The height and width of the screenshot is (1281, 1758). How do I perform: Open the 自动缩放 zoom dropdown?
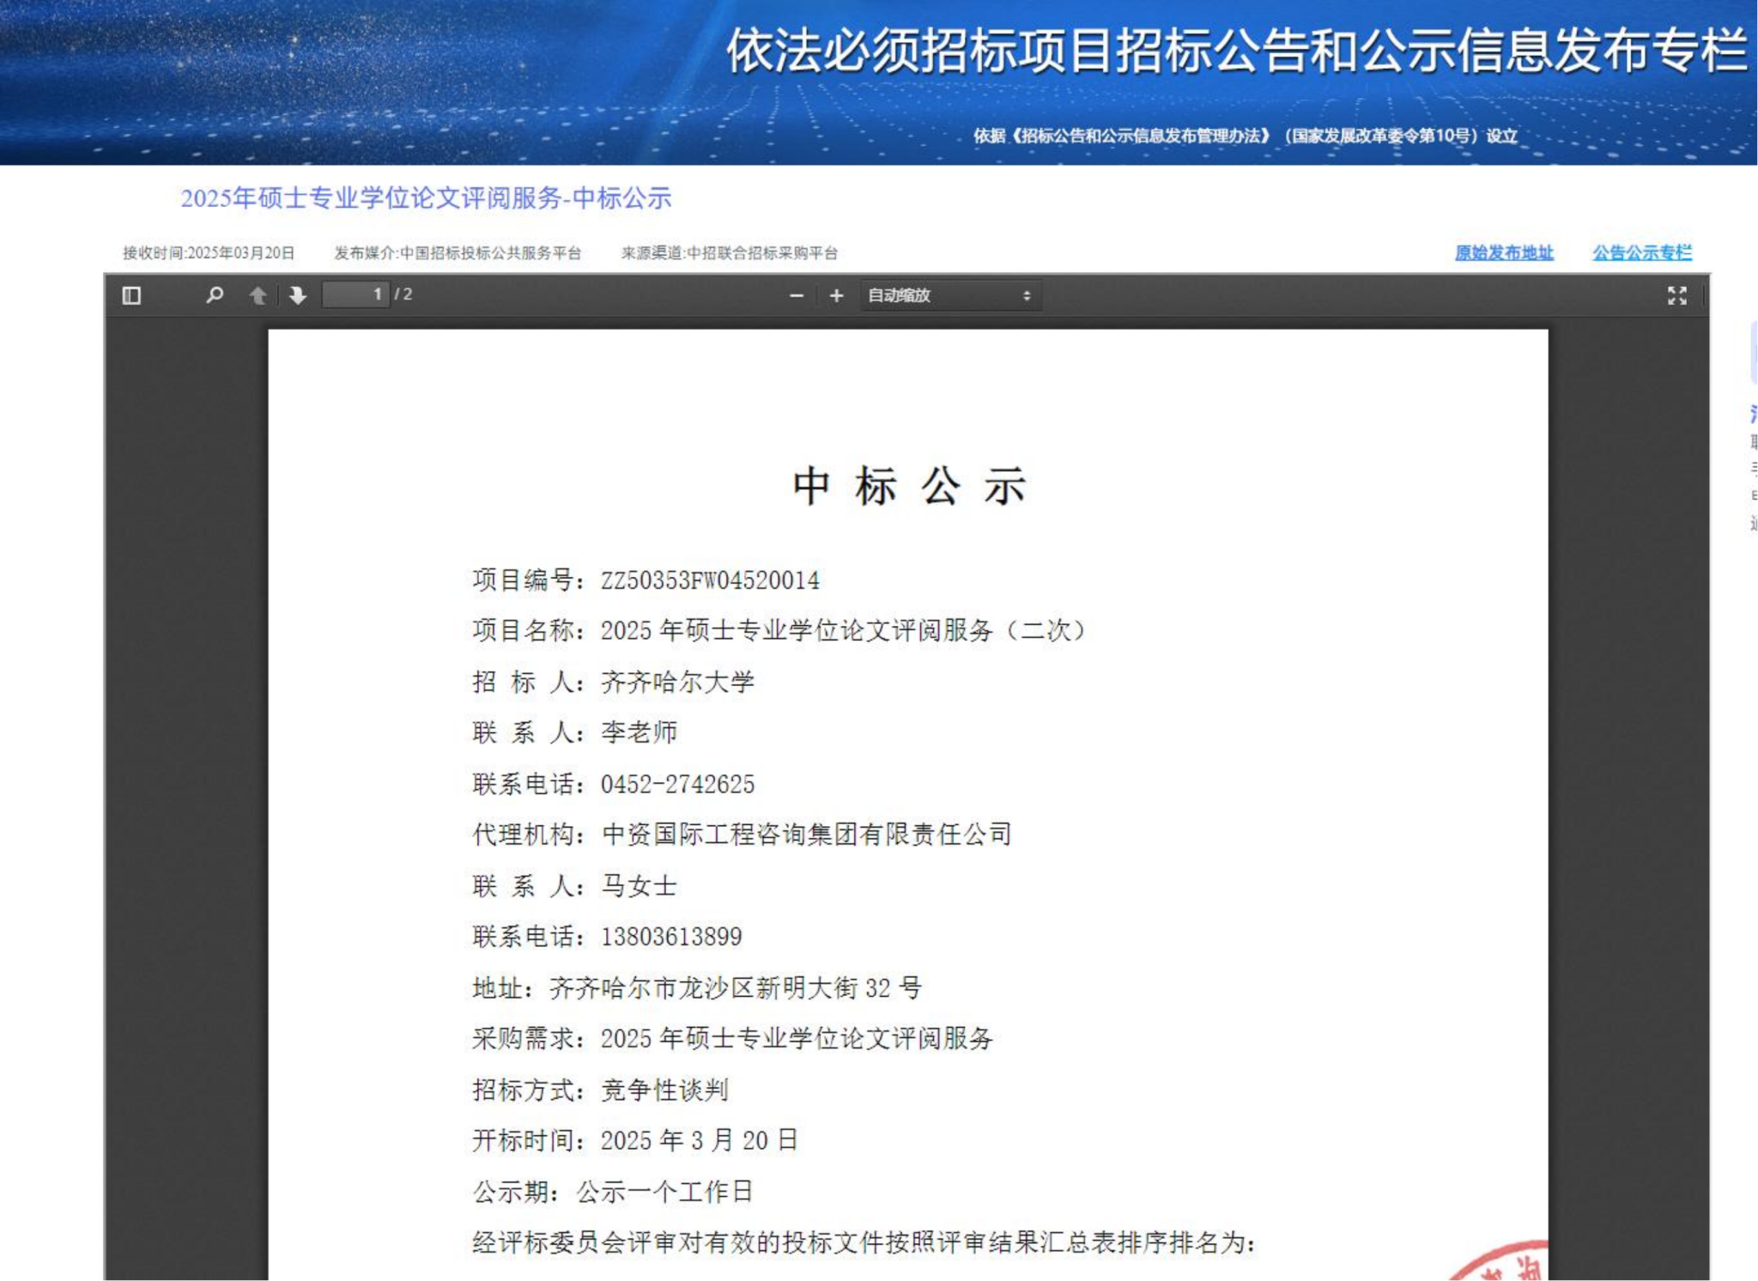949,295
